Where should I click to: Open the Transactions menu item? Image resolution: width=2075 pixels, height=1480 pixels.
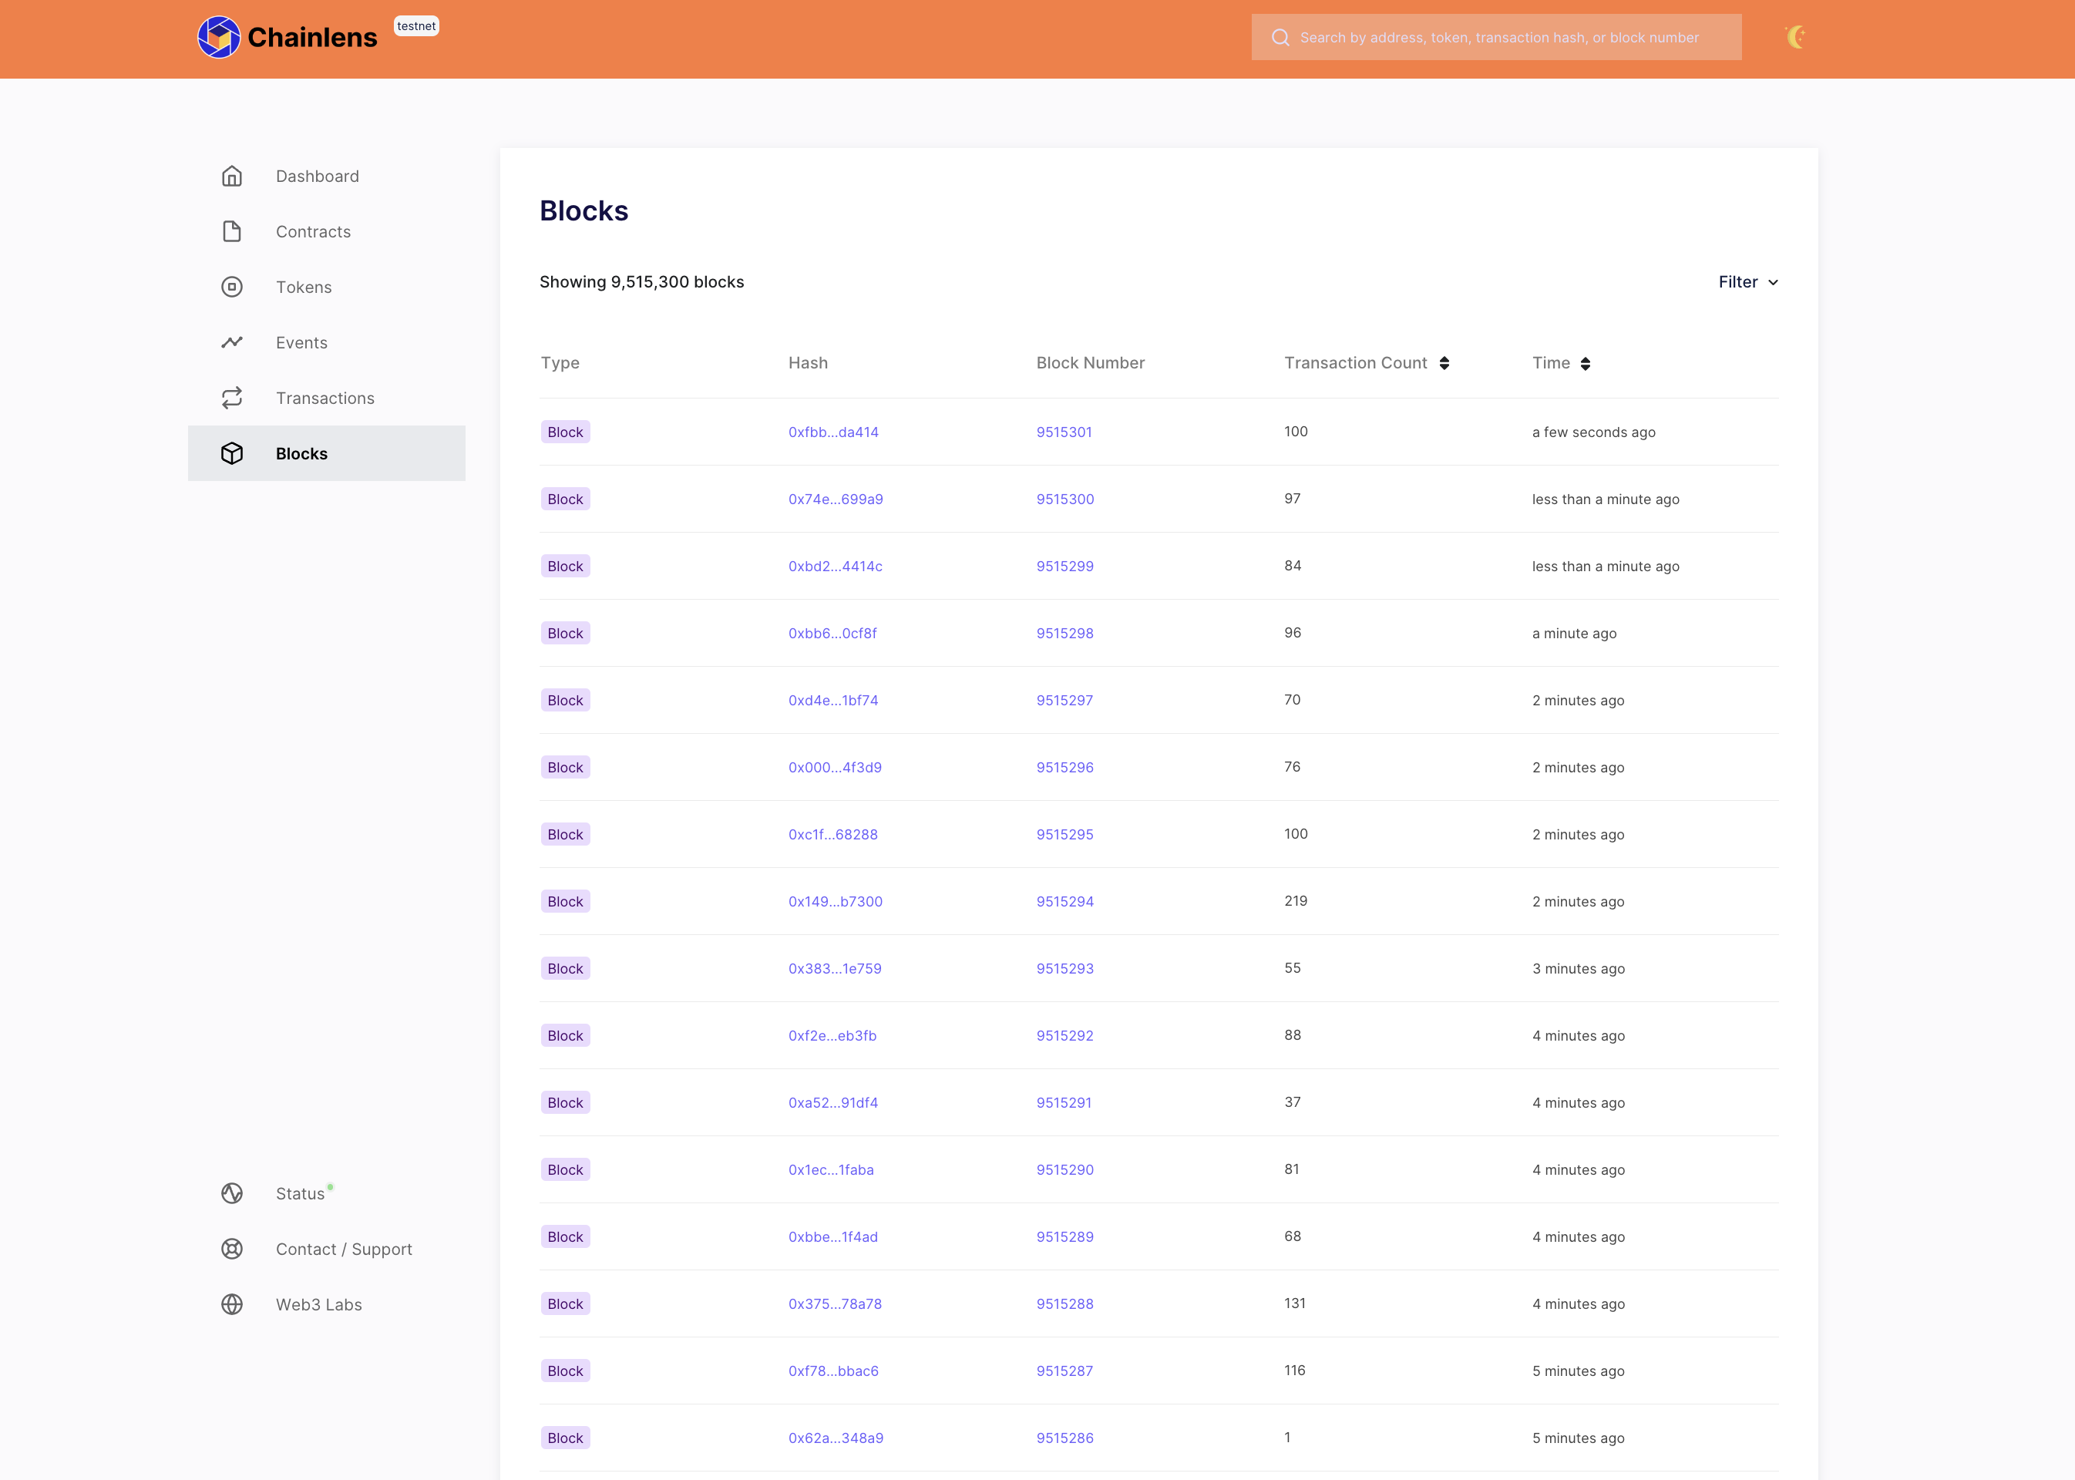(x=325, y=399)
